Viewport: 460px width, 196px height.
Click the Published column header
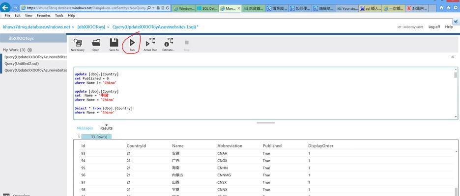[272, 146]
